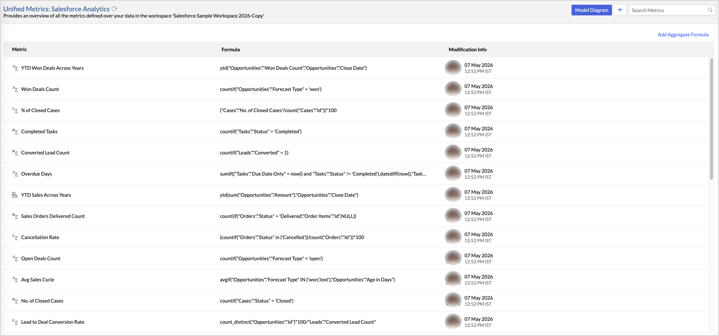The image size is (719, 336).
Task: Select the Avg Sales Cycle metric name
Action: 38,280
